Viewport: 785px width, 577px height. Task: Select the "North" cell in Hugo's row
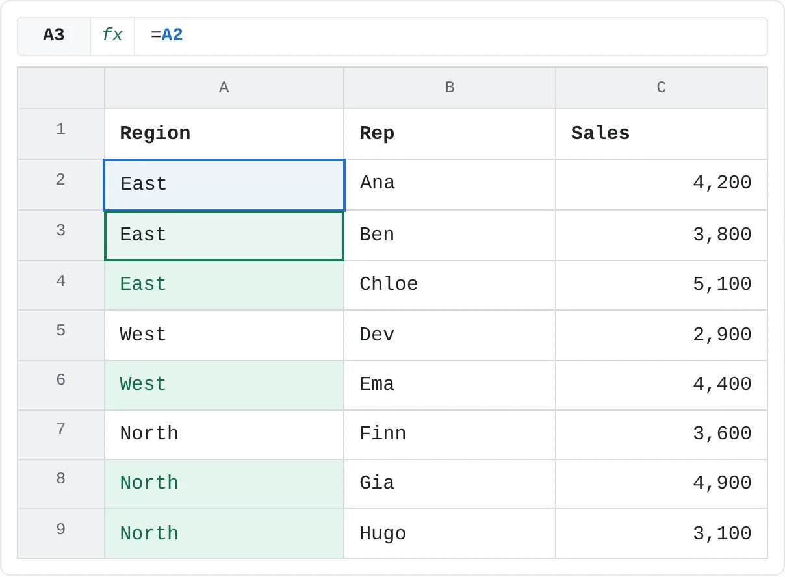coord(224,533)
